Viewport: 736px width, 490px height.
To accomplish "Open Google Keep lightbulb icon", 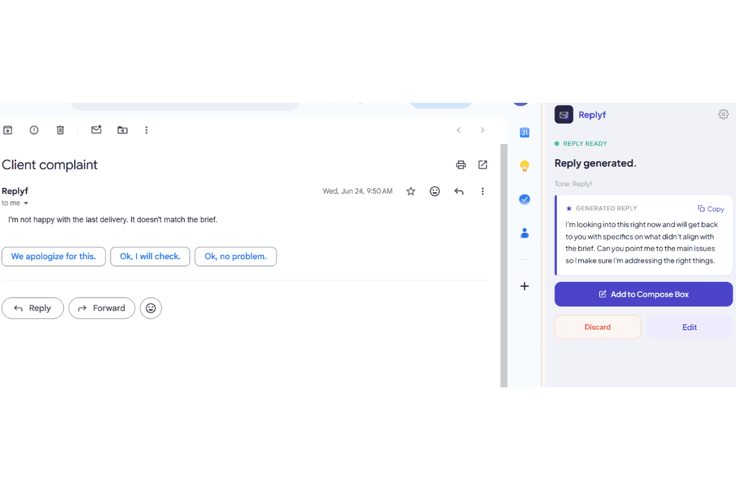I will [524, 166].
